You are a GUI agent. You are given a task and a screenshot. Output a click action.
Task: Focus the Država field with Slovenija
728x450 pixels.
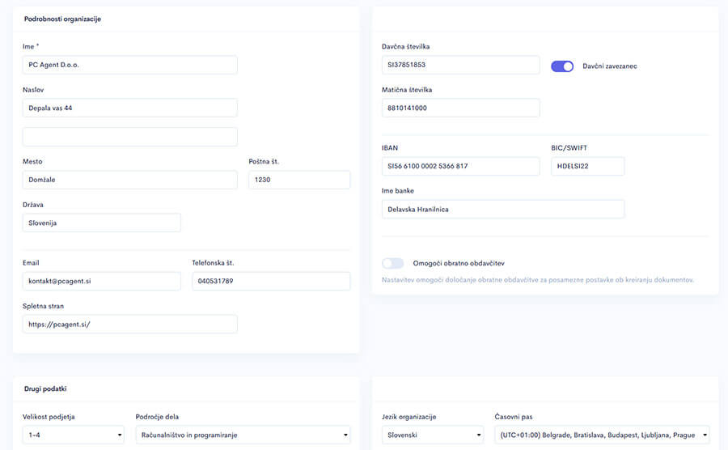click(101, 223)
